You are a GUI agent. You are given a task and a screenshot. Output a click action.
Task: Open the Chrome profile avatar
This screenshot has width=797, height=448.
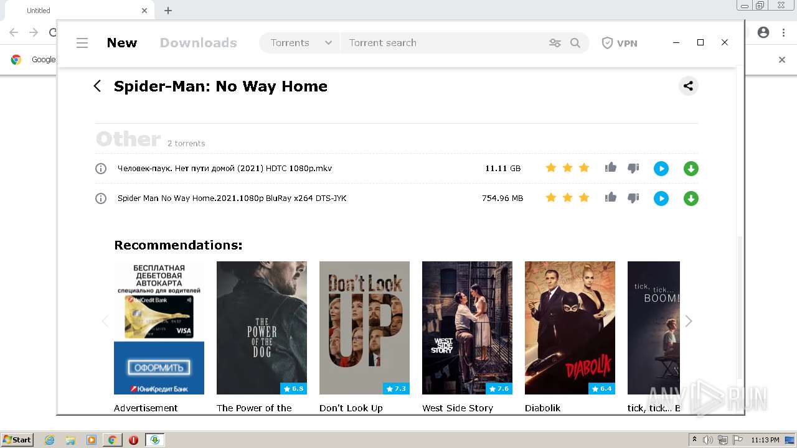(763, 32)
